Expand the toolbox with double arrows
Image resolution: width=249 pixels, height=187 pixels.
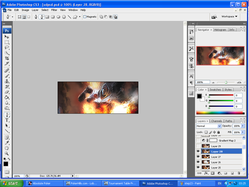[x=4, y=24]
